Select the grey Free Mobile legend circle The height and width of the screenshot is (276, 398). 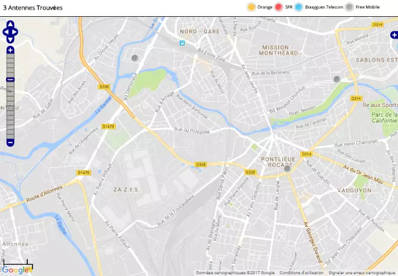pyautogui.click(x=350, y=7)
